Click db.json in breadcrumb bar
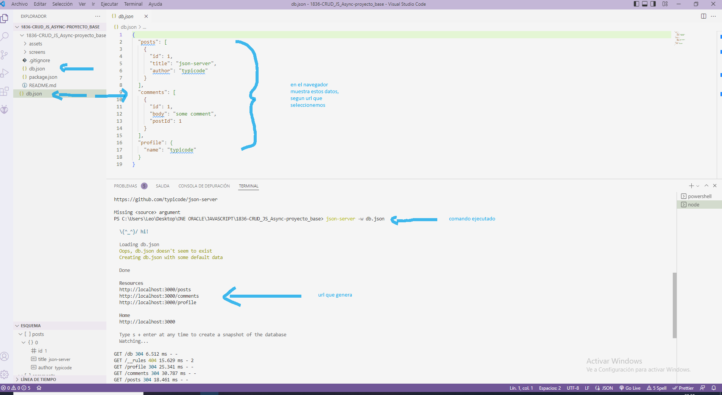Image resolution: width=722 pixels, height=395 pixels. coord(128,27)
